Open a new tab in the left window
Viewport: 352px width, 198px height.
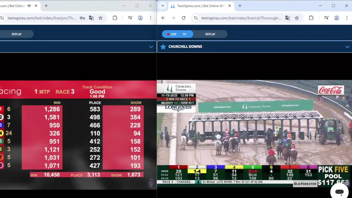click(46, 6)
